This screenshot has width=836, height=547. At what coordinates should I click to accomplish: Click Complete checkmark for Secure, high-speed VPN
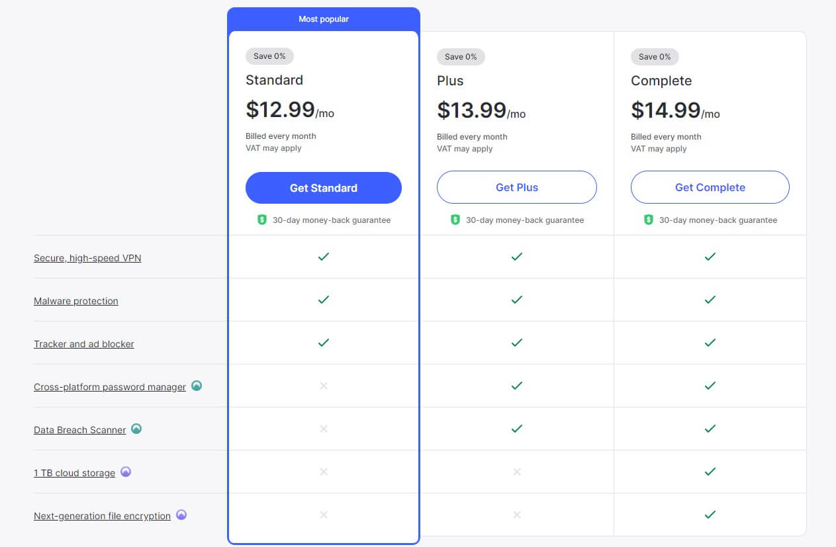pos(710,257)
